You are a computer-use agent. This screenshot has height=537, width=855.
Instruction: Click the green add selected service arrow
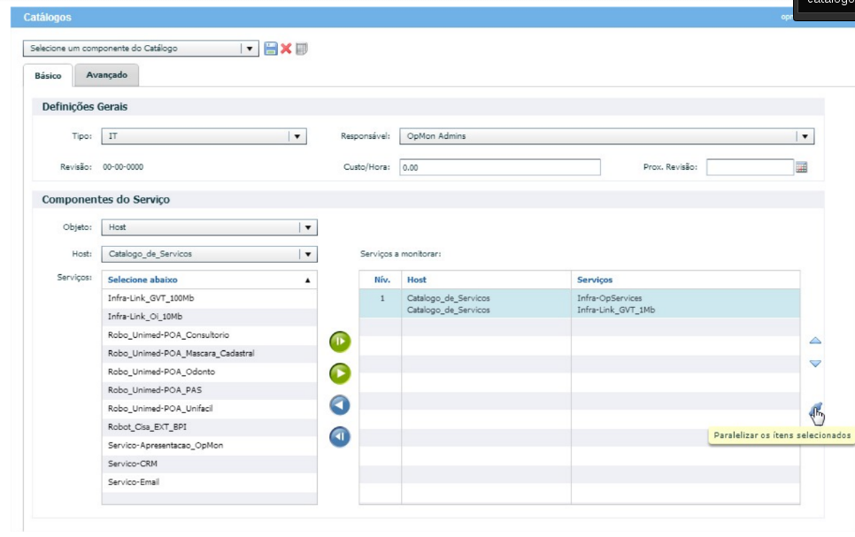point(340,373)
